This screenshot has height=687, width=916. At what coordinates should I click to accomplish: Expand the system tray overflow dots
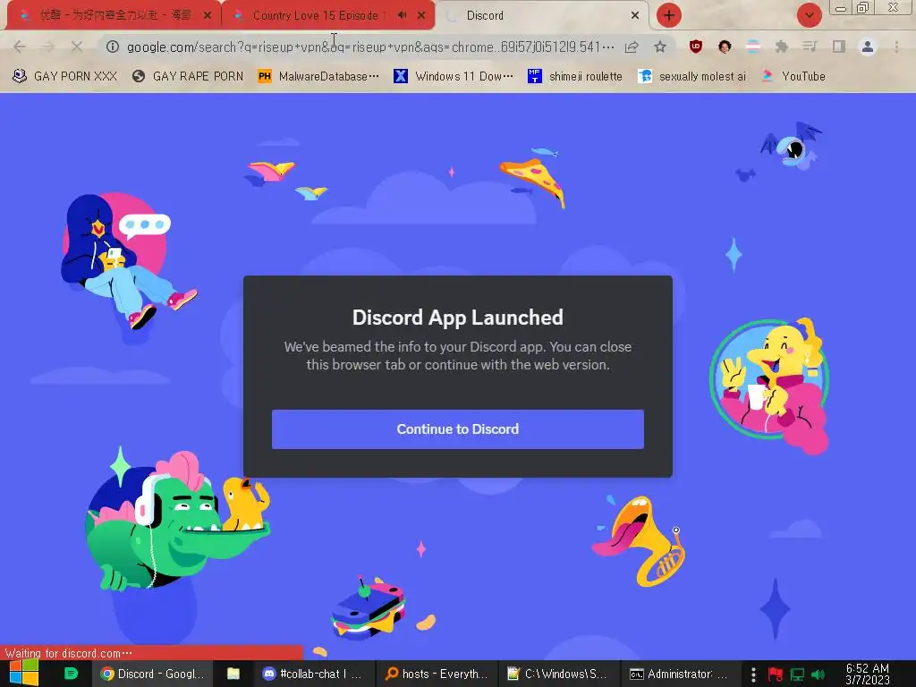[753, 674]
